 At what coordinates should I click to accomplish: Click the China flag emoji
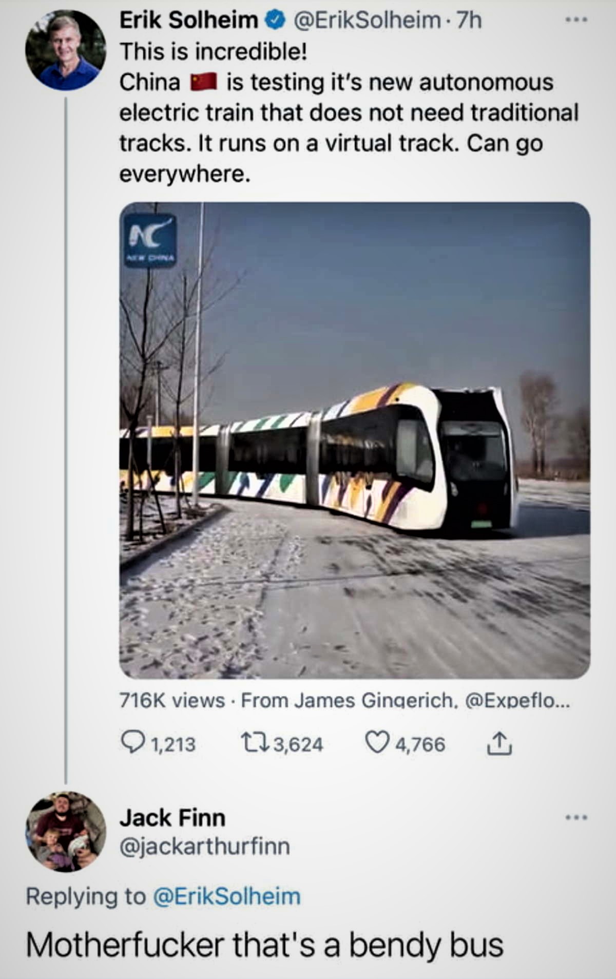coord(203,82)
